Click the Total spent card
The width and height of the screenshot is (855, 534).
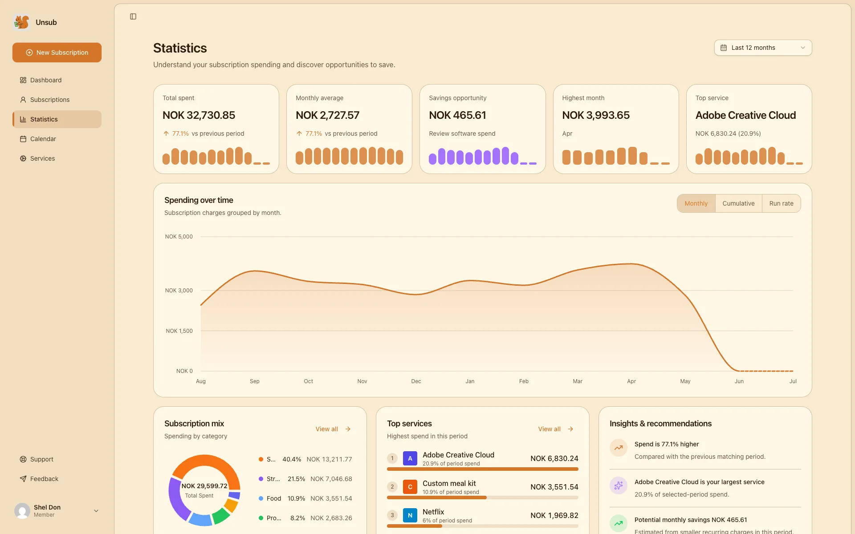tap(216, 129)
